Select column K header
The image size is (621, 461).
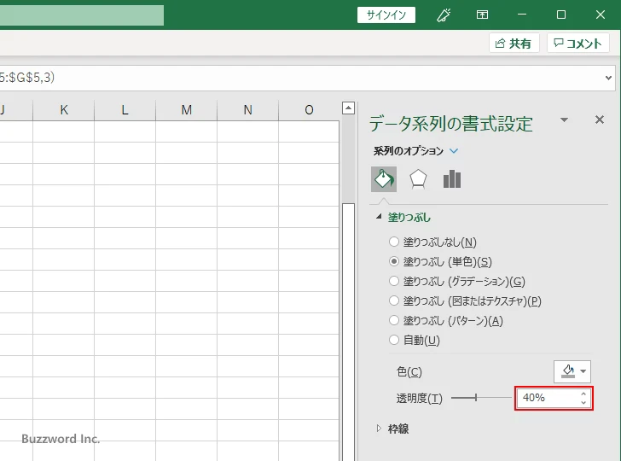click(64, 110)
